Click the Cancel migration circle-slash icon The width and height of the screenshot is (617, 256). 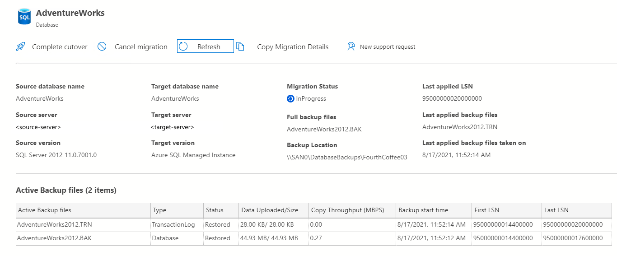pyautogui.click(x=102, y=47)
